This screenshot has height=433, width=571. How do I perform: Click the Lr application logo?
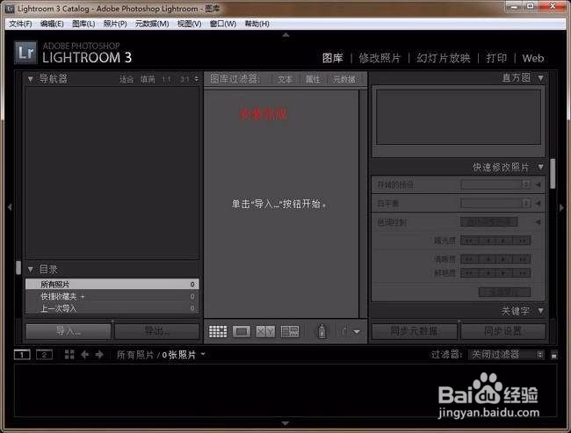[25, 53]
